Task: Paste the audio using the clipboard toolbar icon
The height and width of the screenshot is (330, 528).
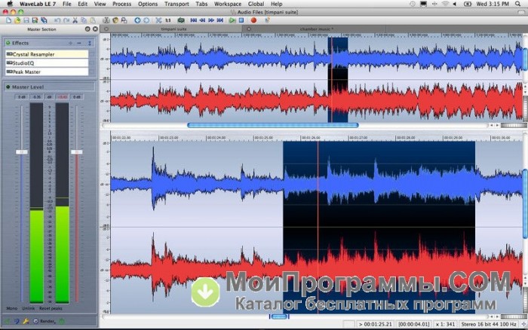Action: point(92,20)
